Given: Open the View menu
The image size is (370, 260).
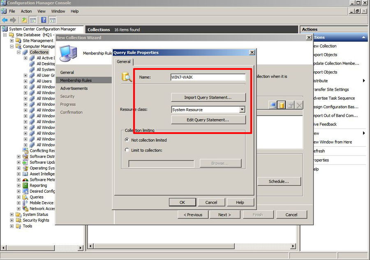Looking at the screenshot, I should 41,11.
